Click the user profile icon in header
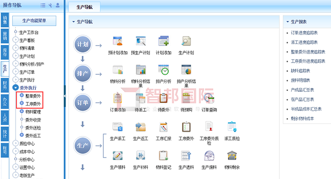Image resolution: width=331 pixels, height=179 pixels. click(x=57, y=5)
